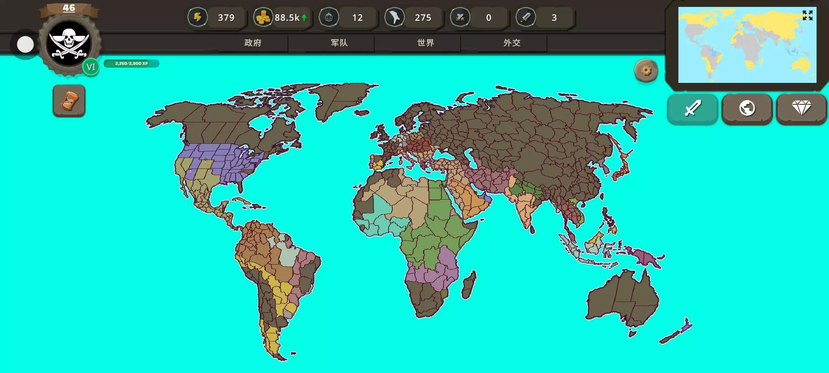
Task: Click the XP progress bar
Action: coord(131,64)
